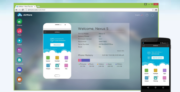
Task: Tap Flashlight icon on the black phone
Action: coord(155,70)
